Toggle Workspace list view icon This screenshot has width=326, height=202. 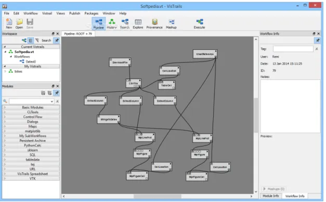click(31, 41)
